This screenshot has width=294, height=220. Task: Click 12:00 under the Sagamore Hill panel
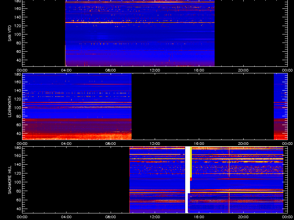click(x=155, y=217)
